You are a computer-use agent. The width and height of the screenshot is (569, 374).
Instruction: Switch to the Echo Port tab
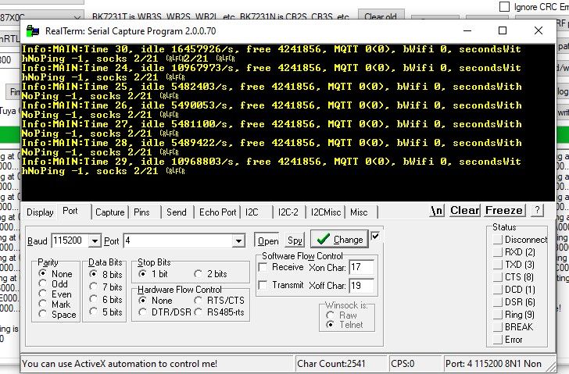218,212
